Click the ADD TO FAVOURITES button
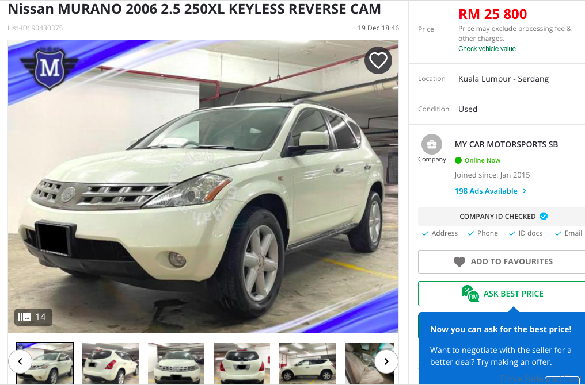This screenshot has width=585, height=385. (502, 262)
